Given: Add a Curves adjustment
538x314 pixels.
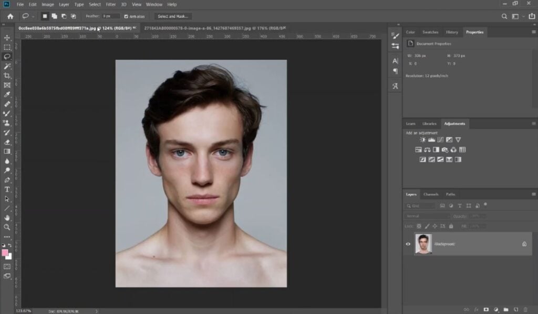Looking at the screenshot, I should coord(440,140).
